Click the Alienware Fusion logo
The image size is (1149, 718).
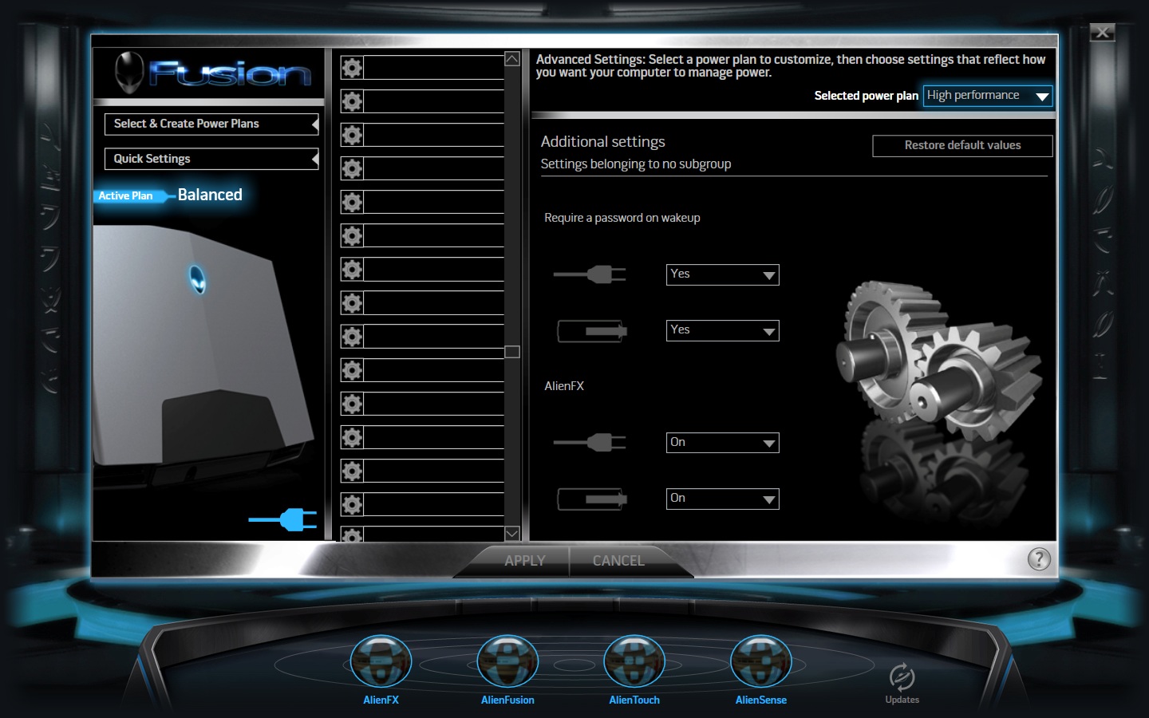212,73
